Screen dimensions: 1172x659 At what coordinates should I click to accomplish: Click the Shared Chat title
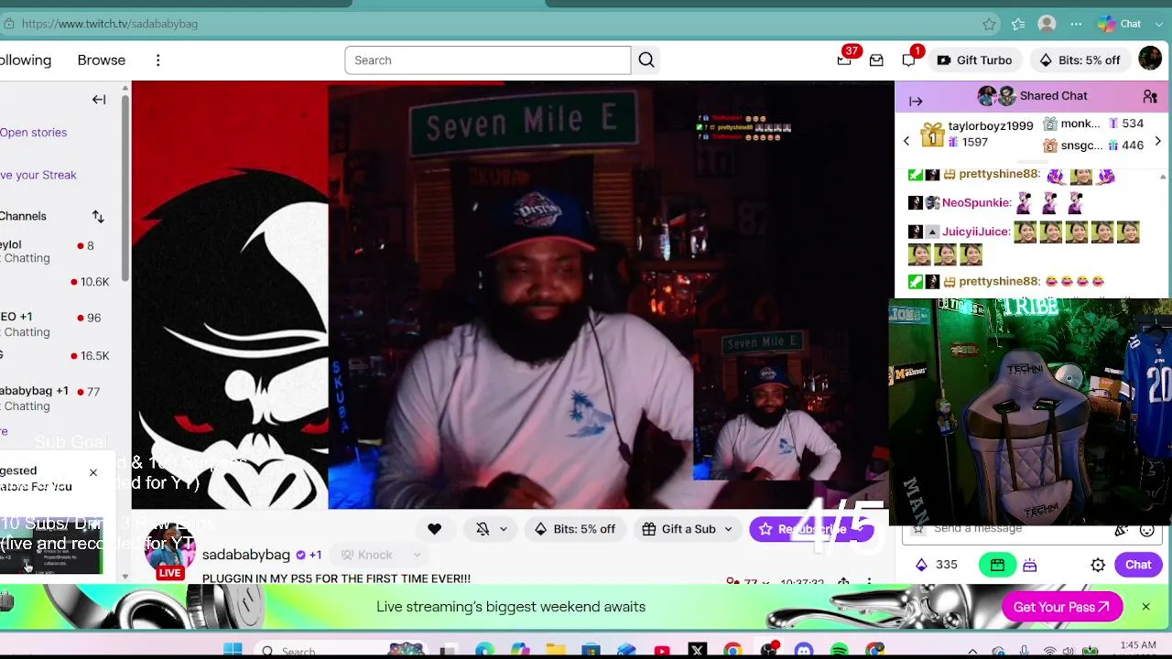pyautogui.click(x=1054, y=96)
